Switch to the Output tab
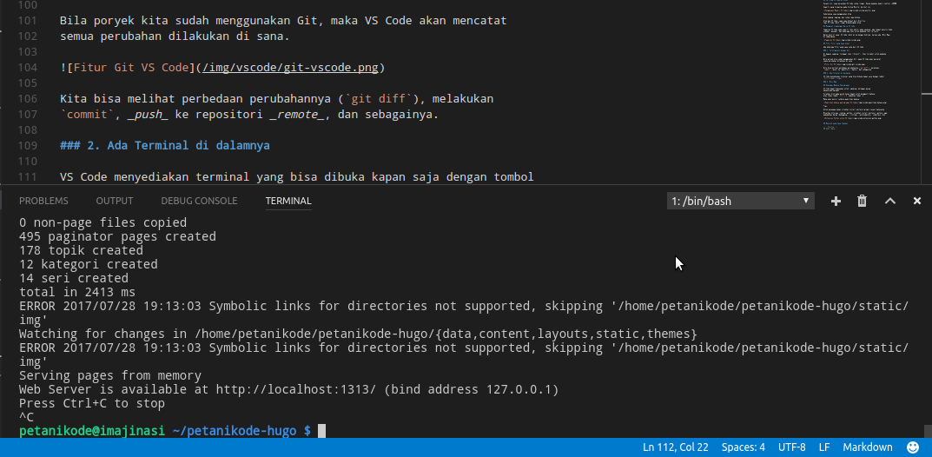This screenshot has height=457, width=932. 115,201
